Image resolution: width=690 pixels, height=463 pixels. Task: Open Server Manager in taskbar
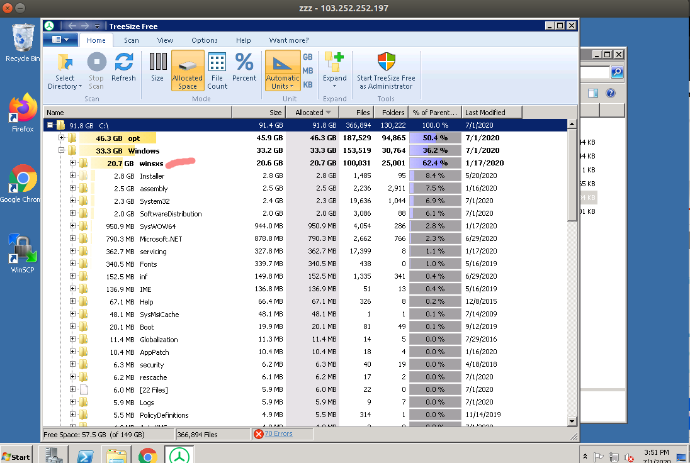(54, 455)
